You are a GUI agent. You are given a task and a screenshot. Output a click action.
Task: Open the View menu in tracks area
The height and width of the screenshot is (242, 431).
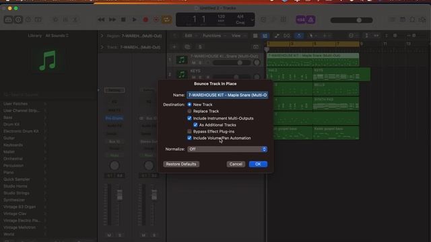(x=238, y=36)
